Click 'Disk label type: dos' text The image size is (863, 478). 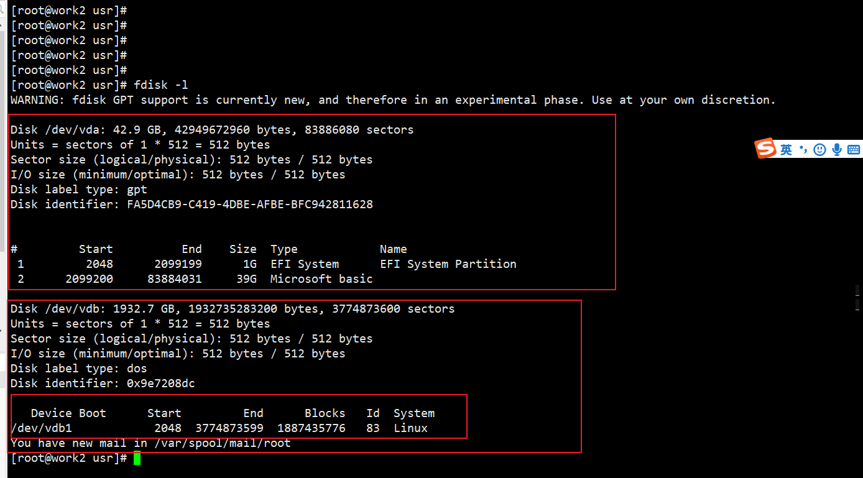pyautogui.click(x=79, y=369)
